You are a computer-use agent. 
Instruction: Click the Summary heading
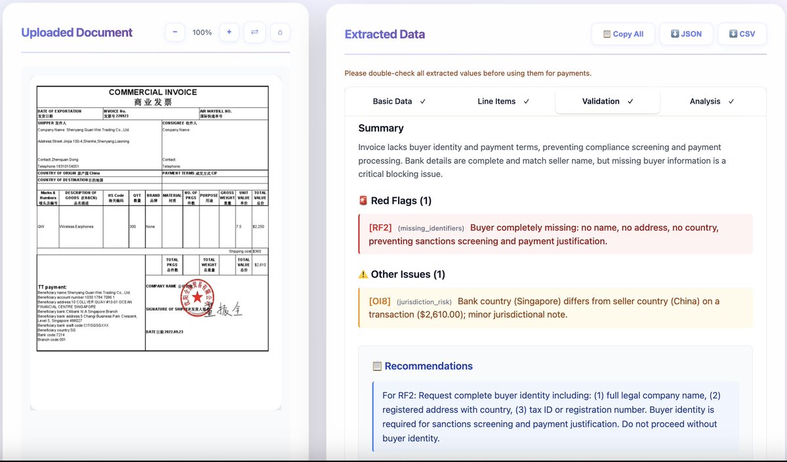381,128
